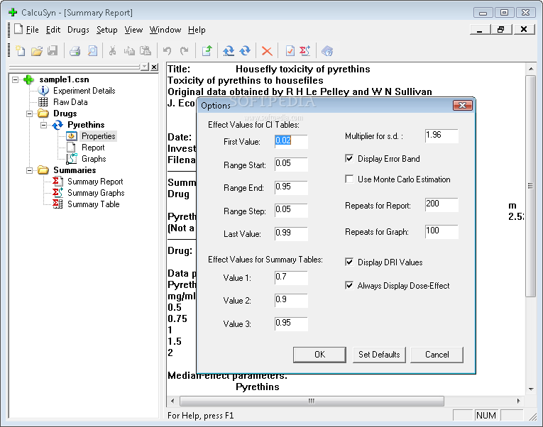This screenshot has height=427, width=543.
Task: Open the Pyrethins Graphs item
Action: 94,159
